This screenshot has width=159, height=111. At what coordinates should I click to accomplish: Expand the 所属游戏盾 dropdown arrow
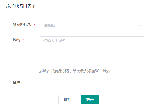tap(140, 26)
